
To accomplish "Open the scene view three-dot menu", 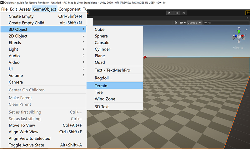I will [247, 18].
